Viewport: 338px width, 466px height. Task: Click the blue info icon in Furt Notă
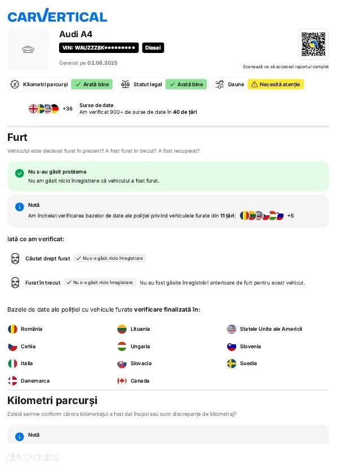(20, 207)
